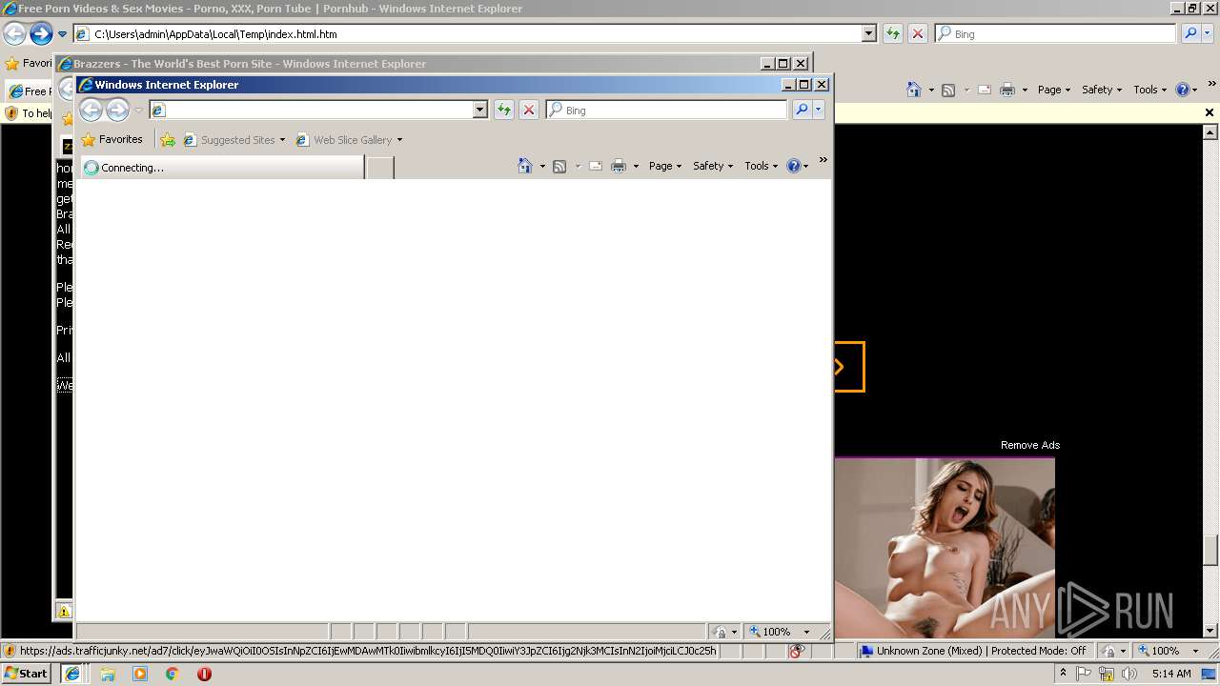Select the Connecting tab in front IE

222,168
